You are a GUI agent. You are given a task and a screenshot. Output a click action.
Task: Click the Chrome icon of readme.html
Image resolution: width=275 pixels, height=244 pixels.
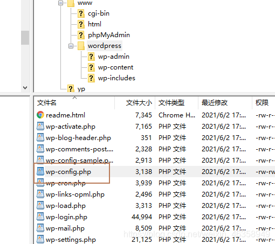coord(40,115)
